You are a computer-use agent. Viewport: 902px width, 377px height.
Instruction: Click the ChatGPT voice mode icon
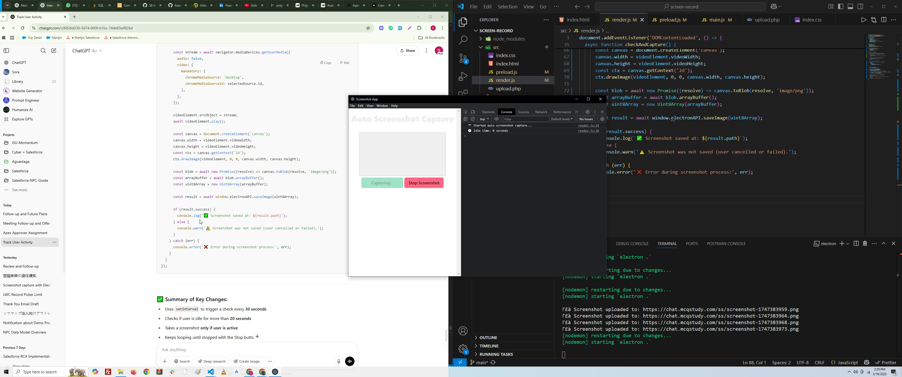point(350,361)
